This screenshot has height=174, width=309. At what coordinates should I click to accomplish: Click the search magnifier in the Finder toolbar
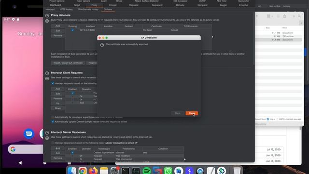(299, 16)
